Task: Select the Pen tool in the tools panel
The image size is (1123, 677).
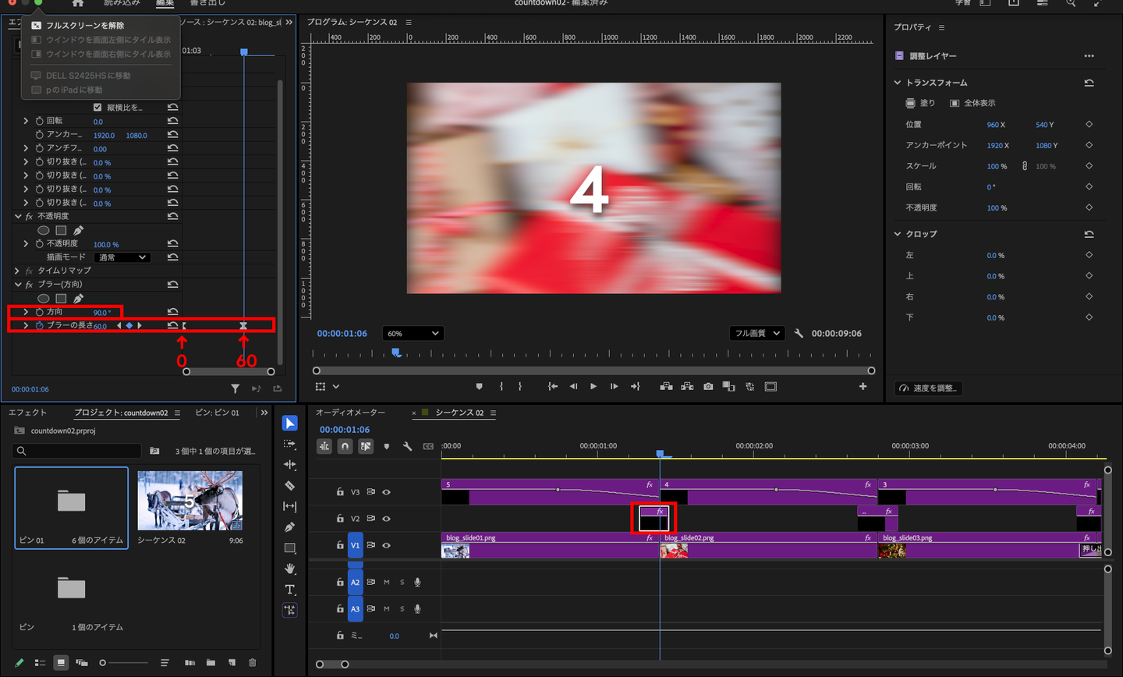Action: tap(289, 527)
